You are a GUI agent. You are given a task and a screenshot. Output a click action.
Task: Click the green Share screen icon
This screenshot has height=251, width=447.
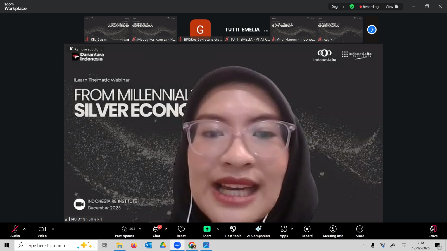click(x=207, y=229)
